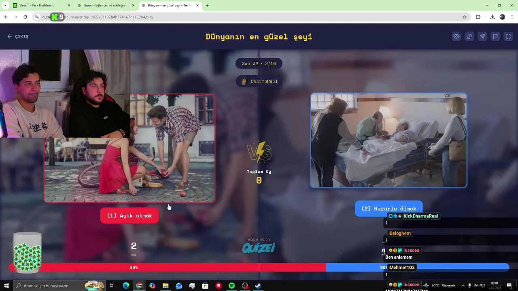Open File Explorer from the taskbar
Image resolution: width=518 pixels, height=291 pixels.
click(x=166, y=286)
